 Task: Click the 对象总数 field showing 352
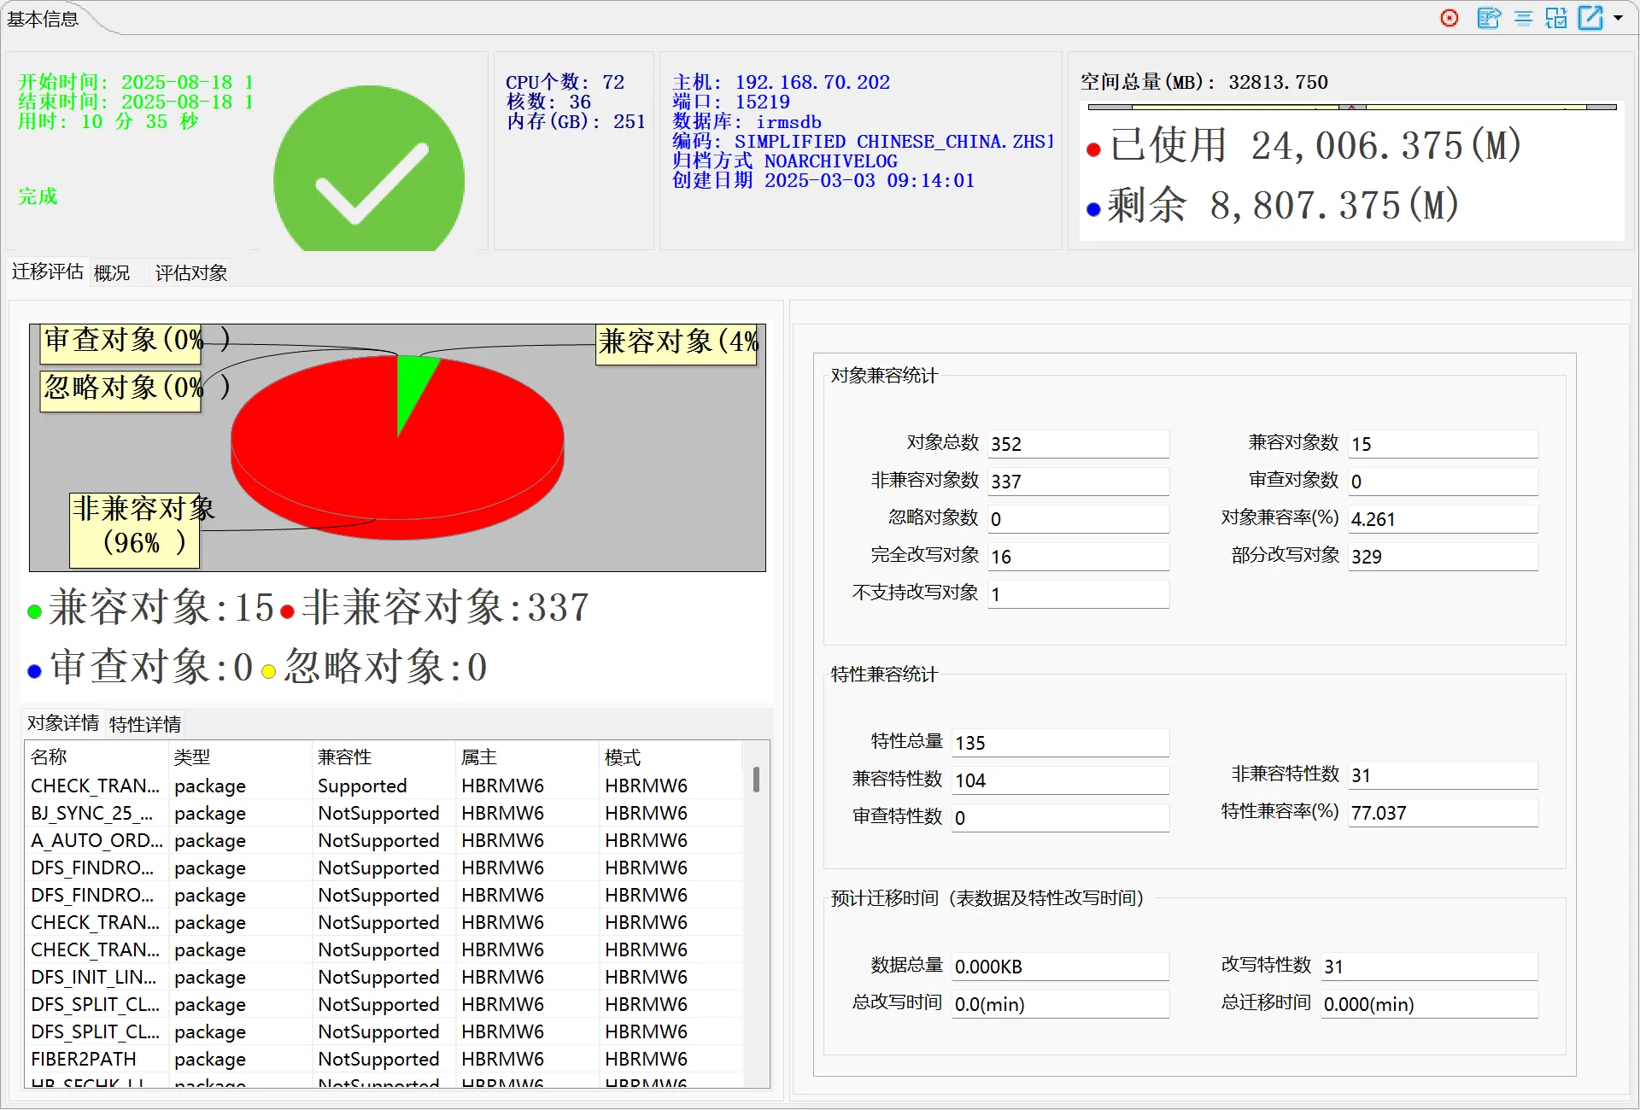click(x=1078, y=444)
